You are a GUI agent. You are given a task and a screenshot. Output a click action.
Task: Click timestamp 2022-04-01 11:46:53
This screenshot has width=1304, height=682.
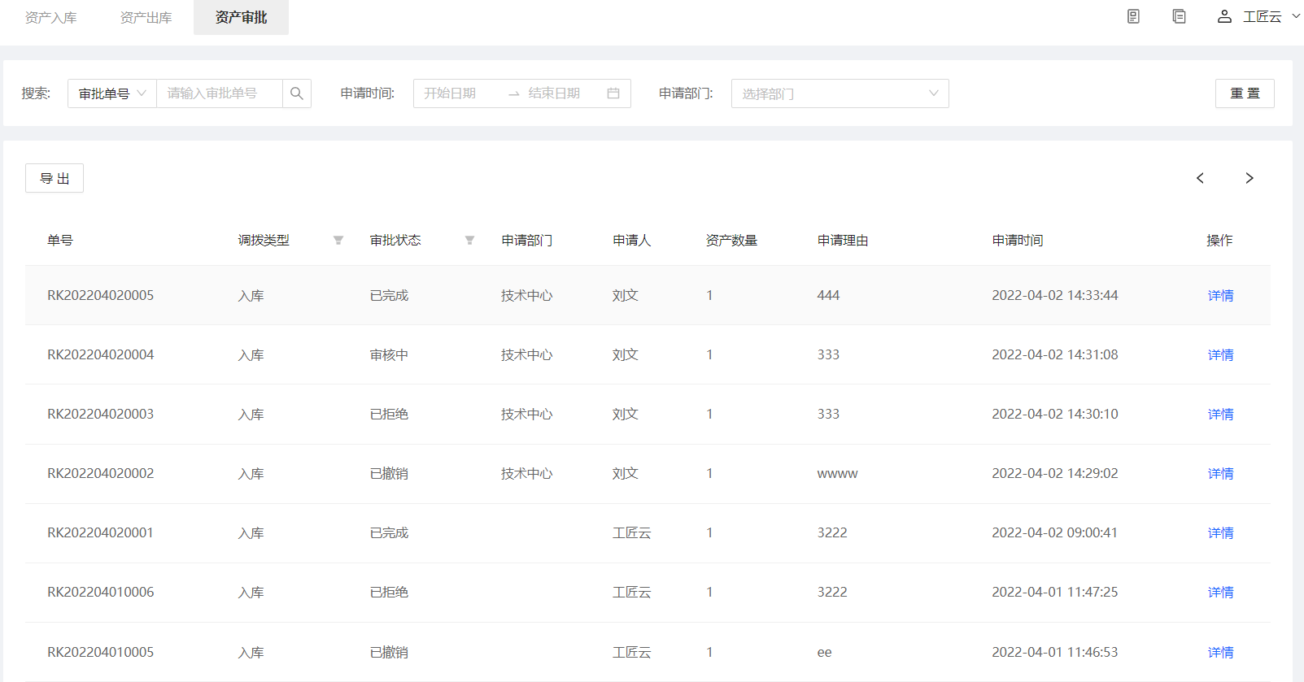(1055, 653)
